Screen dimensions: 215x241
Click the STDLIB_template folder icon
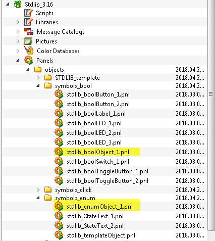click(x=48, y=77)
